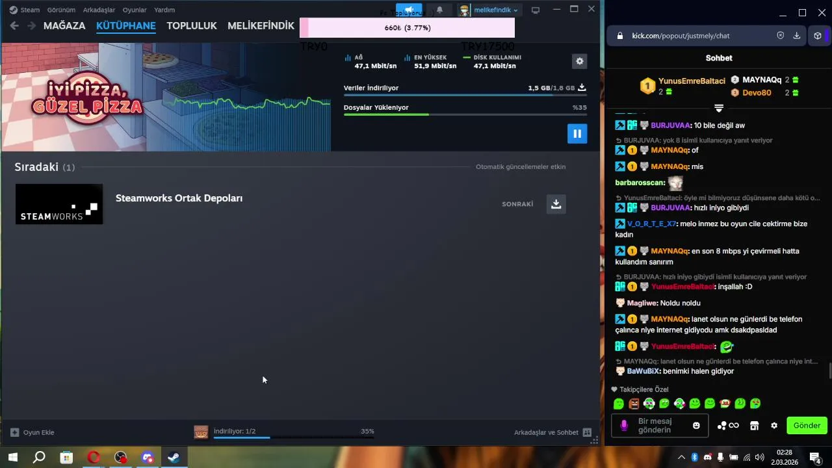832x468 pixels.
Task: Click the Kick chat scrollbar
Action: click(829, 371)
